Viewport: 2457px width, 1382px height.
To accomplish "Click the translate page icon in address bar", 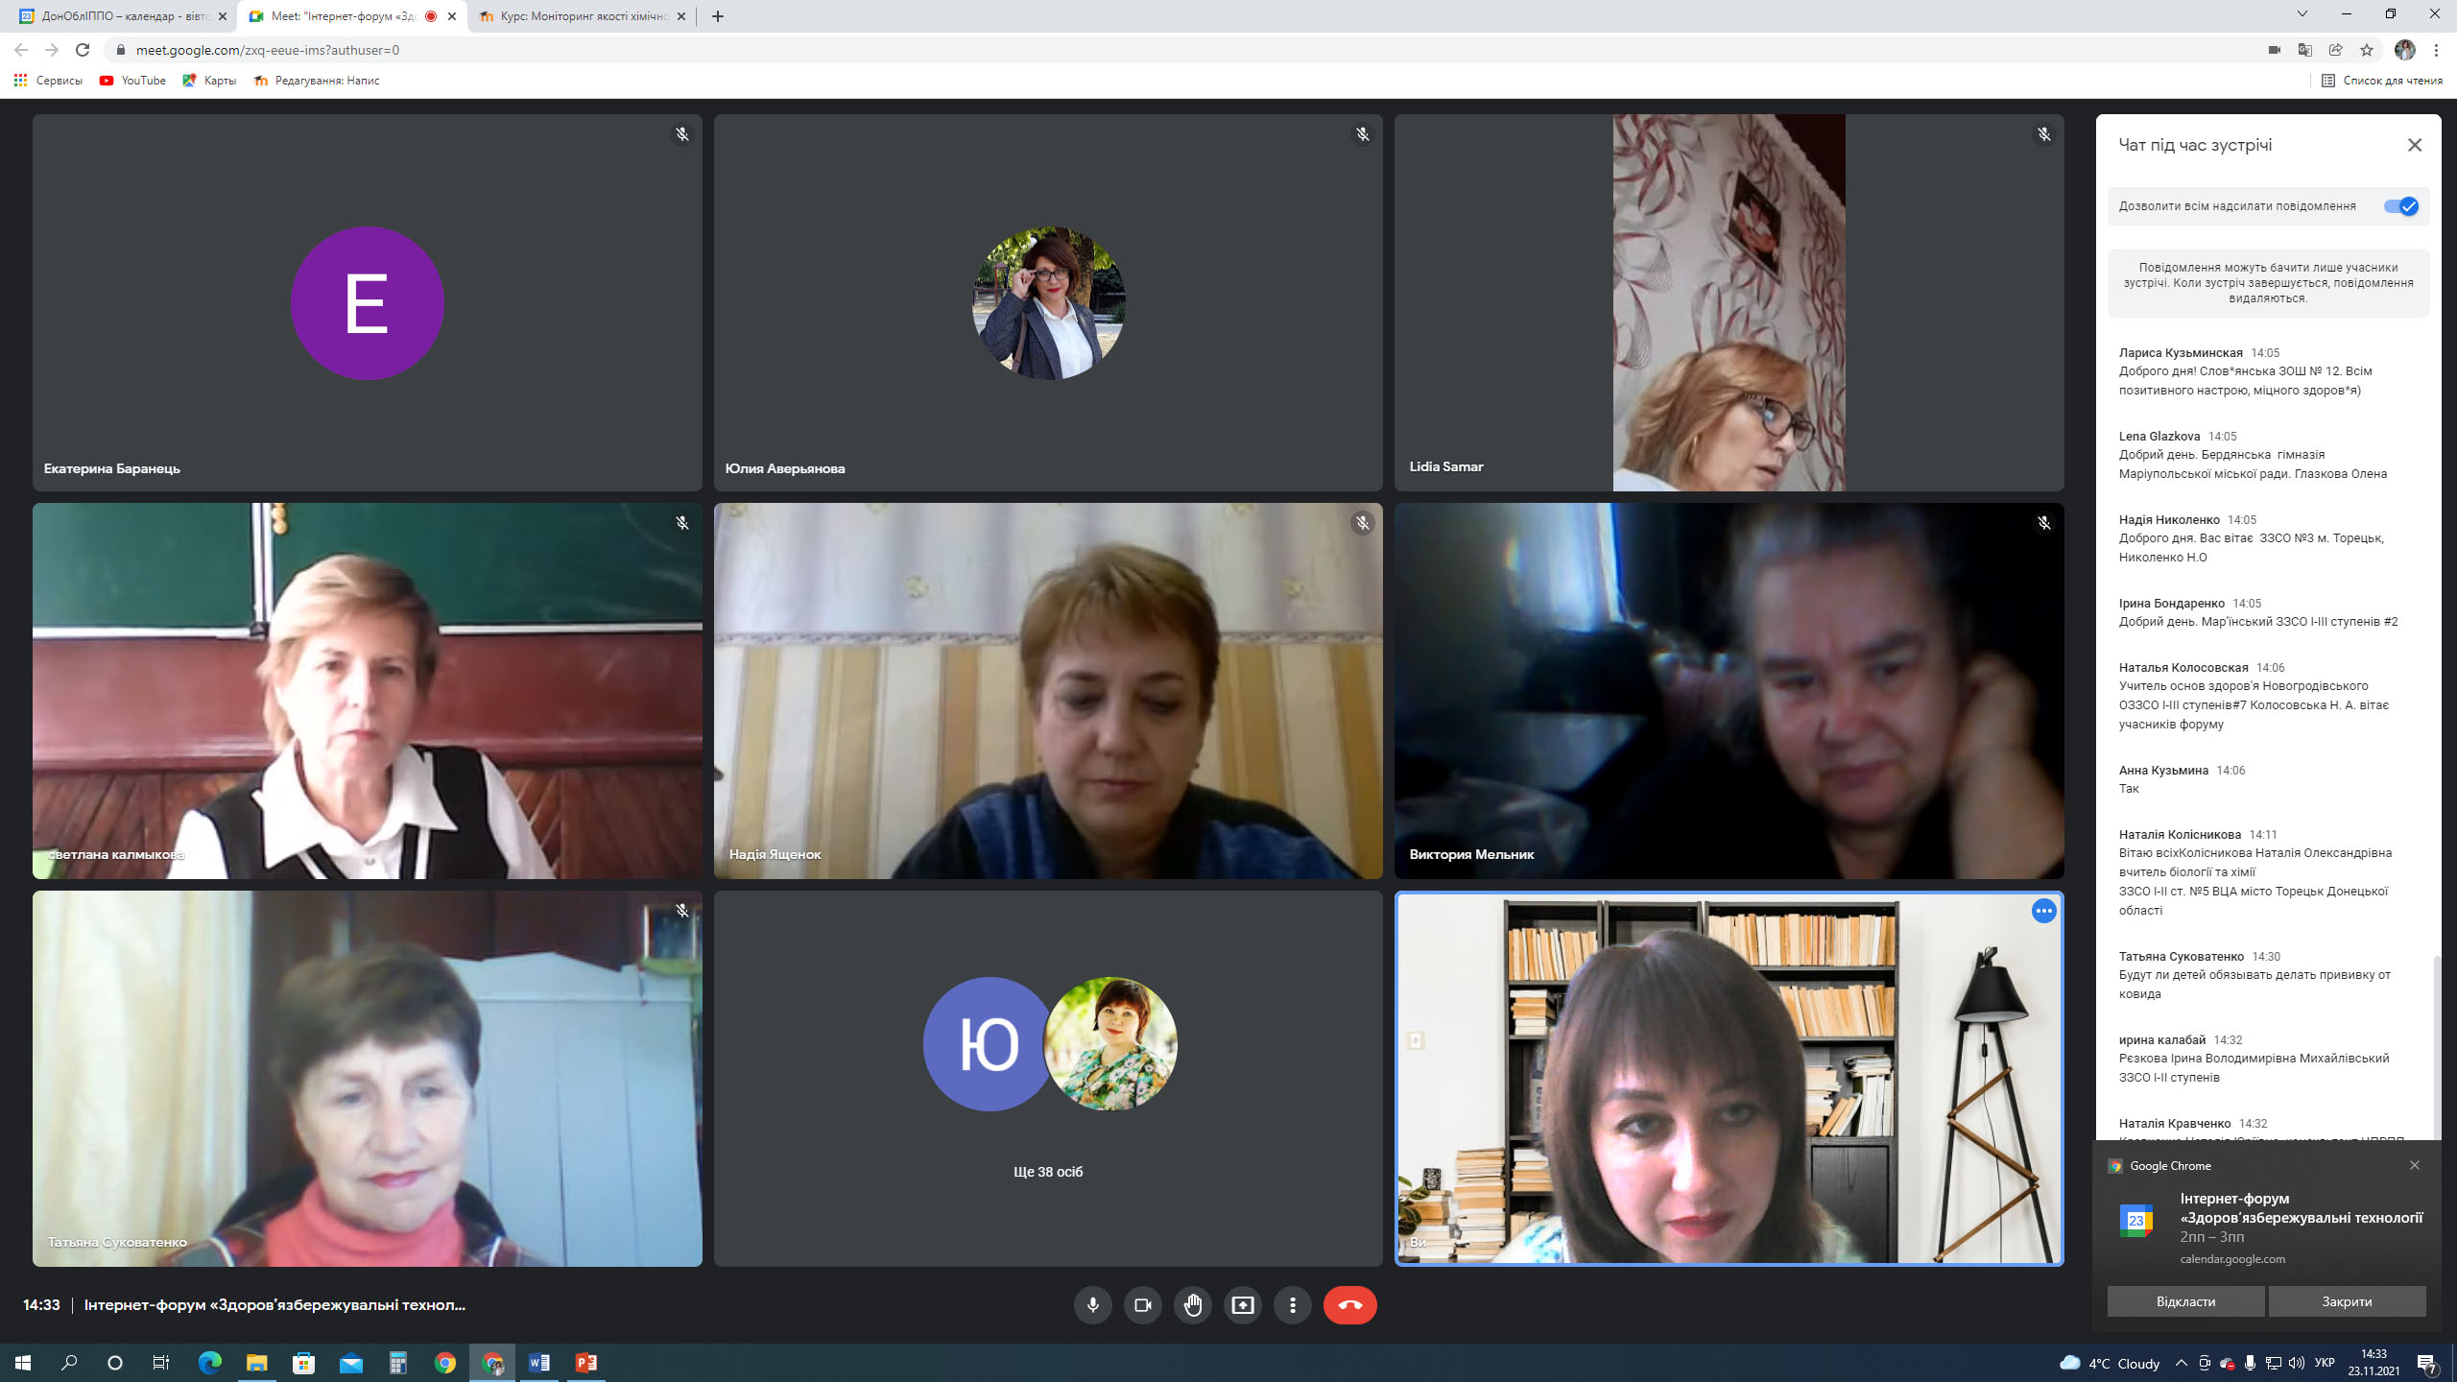I will tap(2304, 50).
